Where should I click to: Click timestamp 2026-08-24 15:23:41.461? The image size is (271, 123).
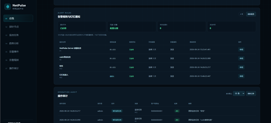pyautogui.click(x=200, y=50)
